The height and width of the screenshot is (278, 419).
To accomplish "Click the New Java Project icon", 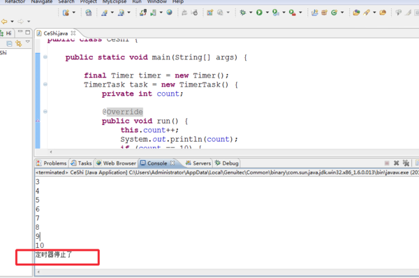I will (x=315, y=13).
